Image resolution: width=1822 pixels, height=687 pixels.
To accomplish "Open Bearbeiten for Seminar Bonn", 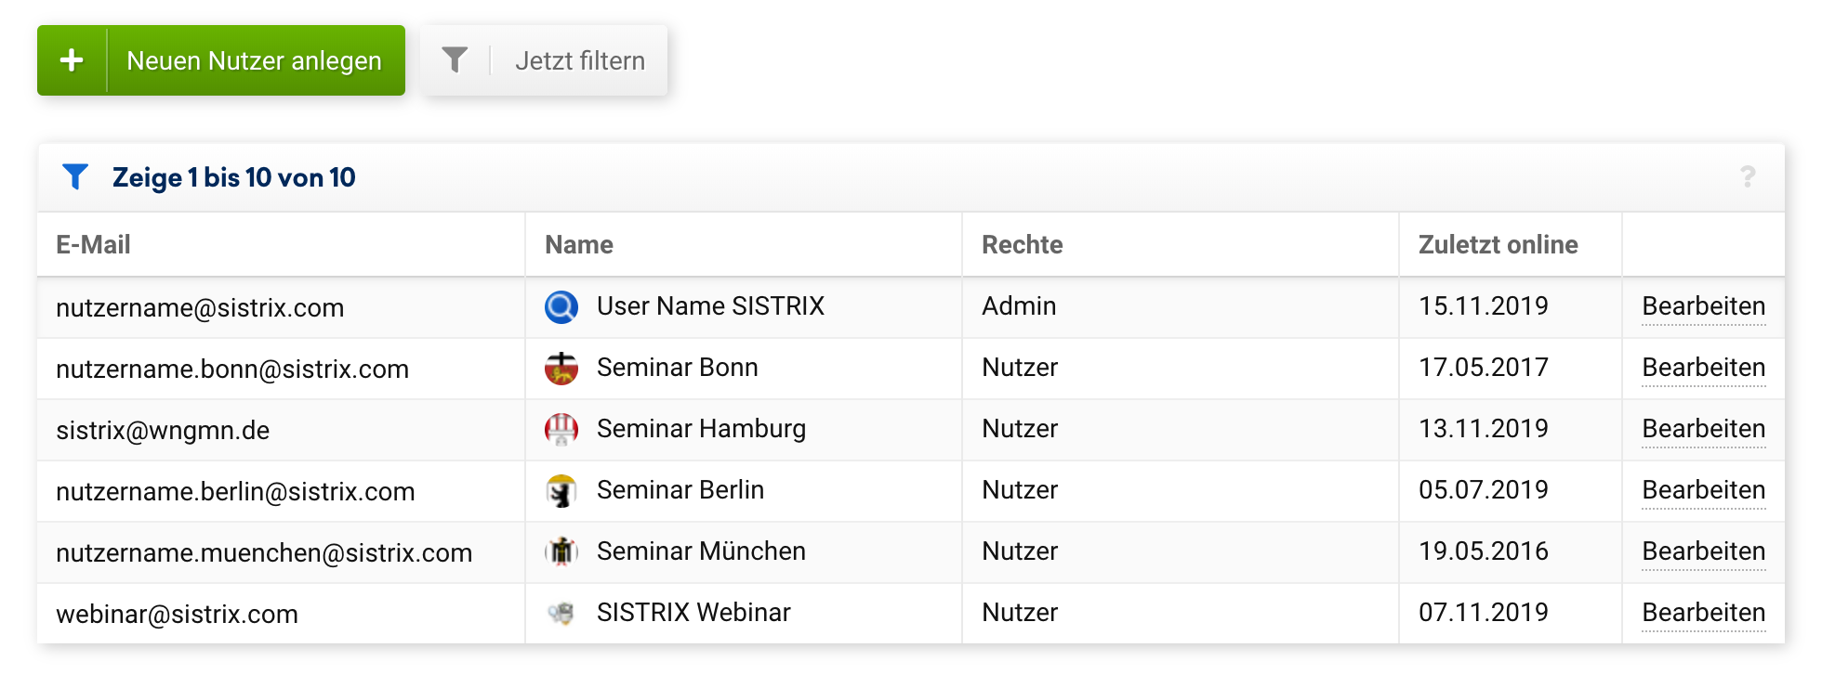I will point(1703,368).
